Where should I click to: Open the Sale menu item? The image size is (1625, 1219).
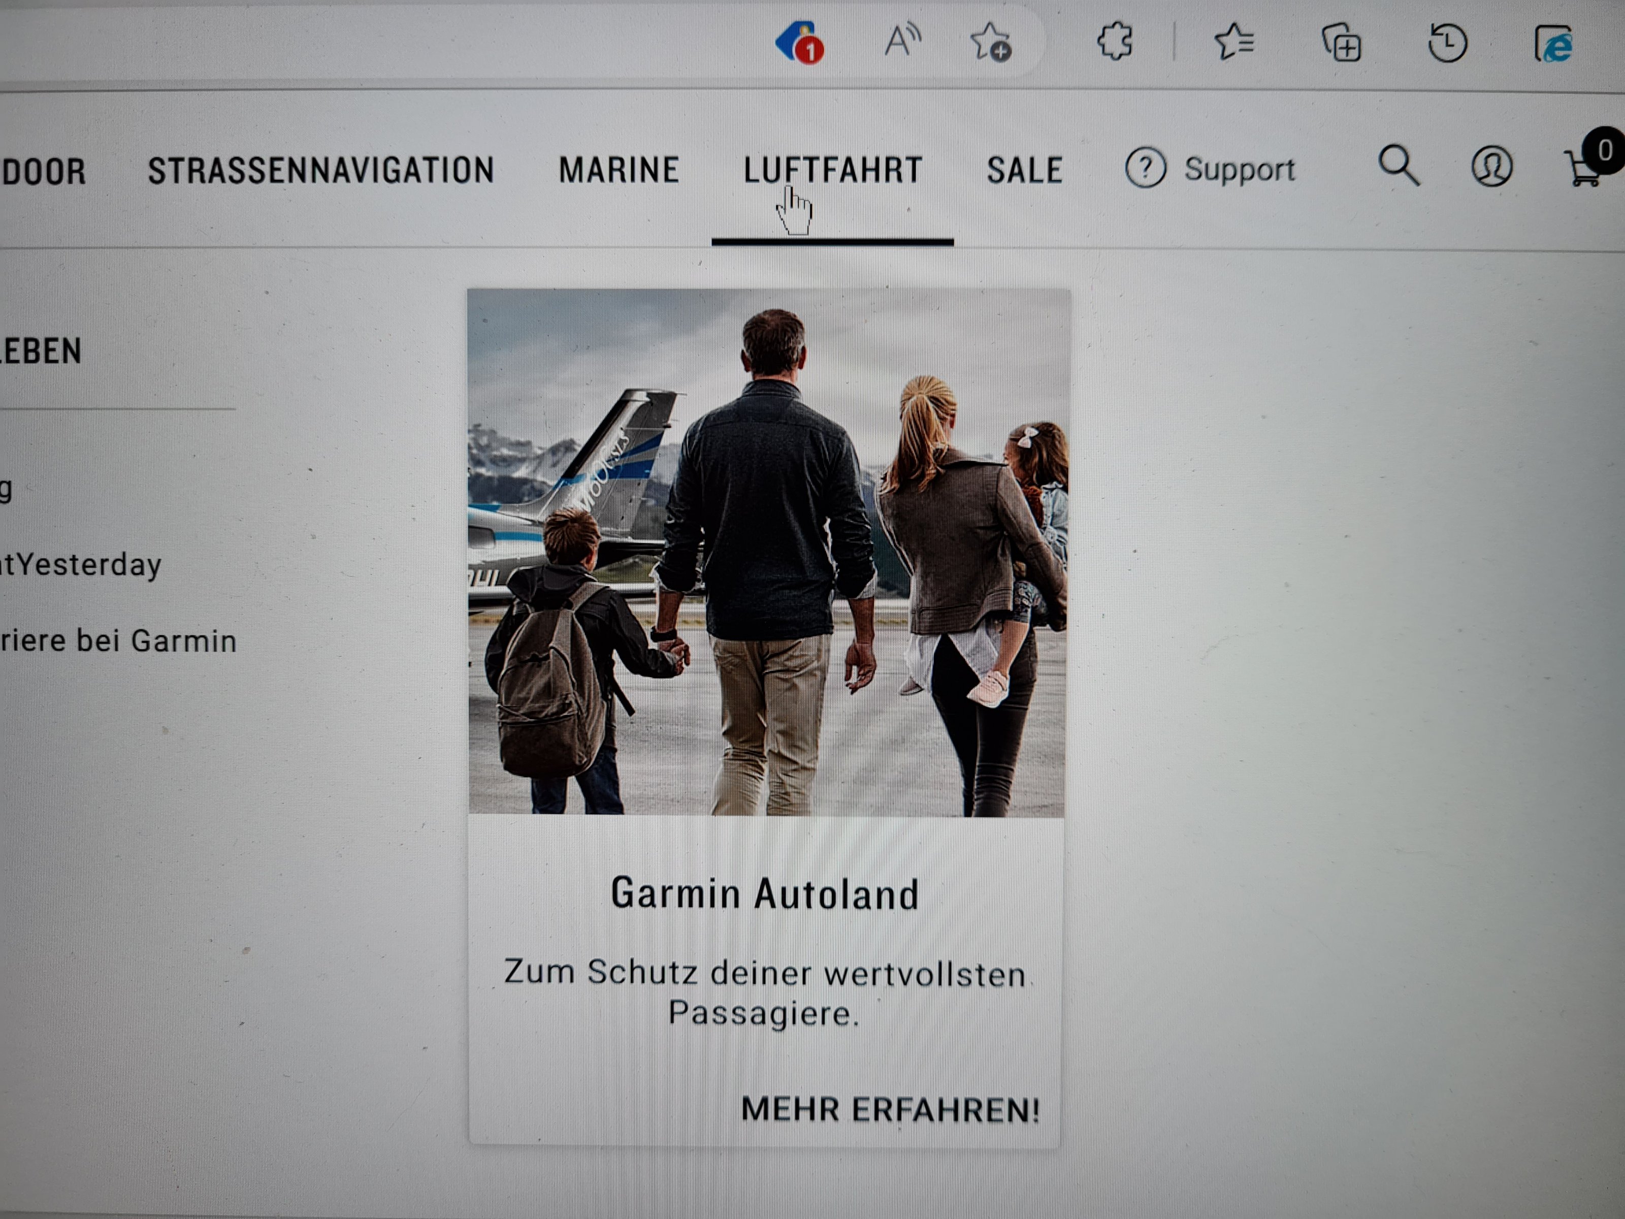coord(1024,171)
